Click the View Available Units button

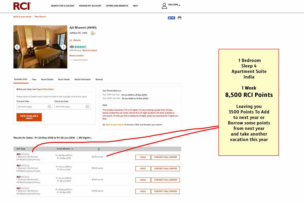pos(29,117)
